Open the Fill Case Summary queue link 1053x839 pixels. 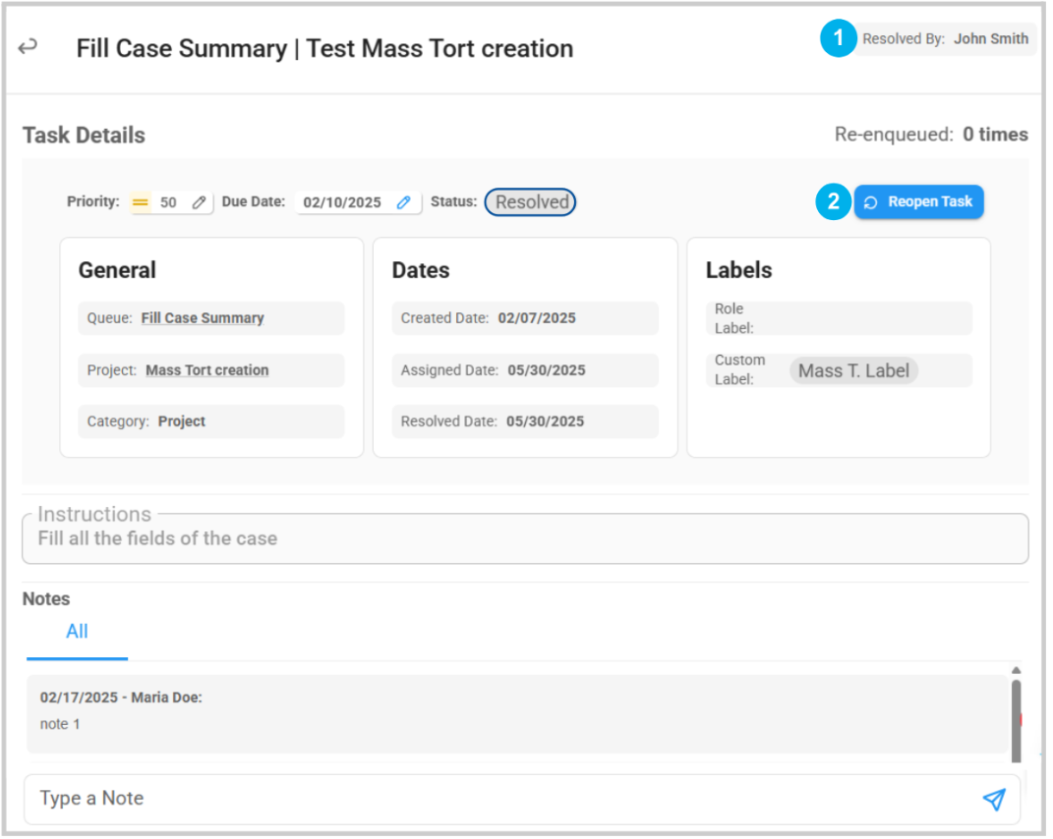(x=203, y=318)
